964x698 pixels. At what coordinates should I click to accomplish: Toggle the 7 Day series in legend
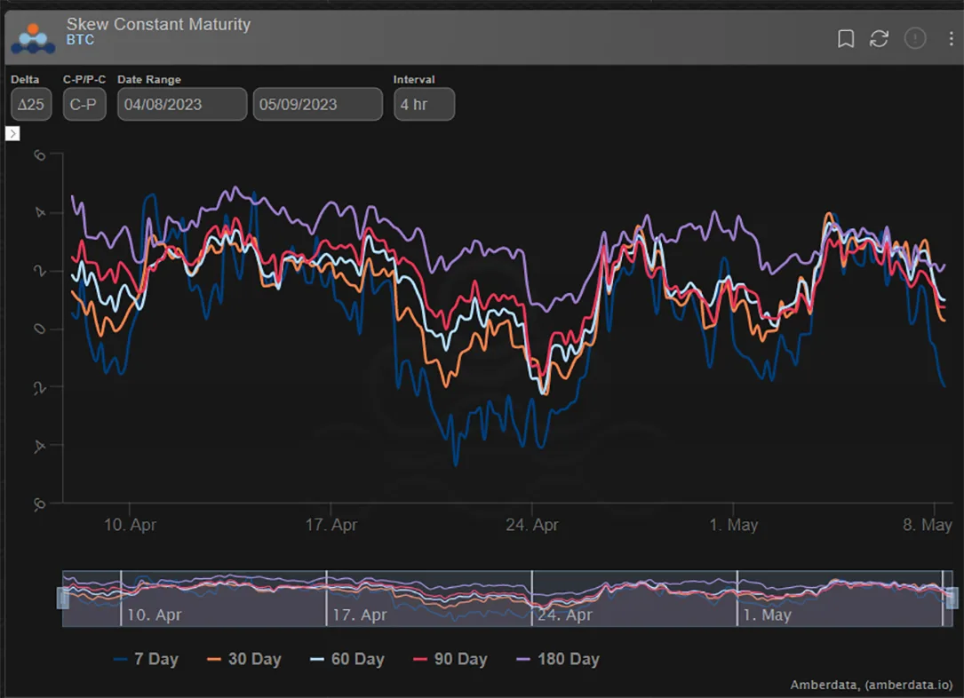147,659
